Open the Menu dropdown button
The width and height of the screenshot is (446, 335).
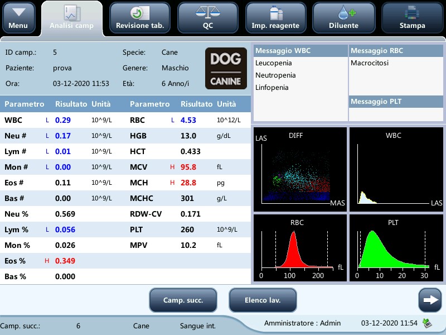[x=18, y=18]
